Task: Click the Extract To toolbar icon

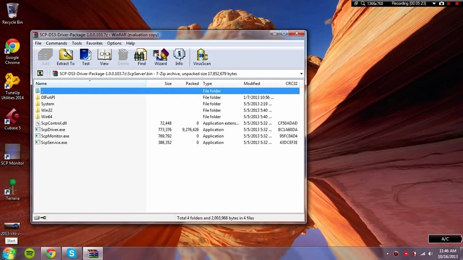Action: [65, 57]
